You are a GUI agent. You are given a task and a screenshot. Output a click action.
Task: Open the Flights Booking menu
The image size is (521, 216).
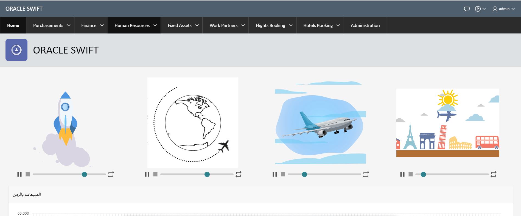coord(274,25)
